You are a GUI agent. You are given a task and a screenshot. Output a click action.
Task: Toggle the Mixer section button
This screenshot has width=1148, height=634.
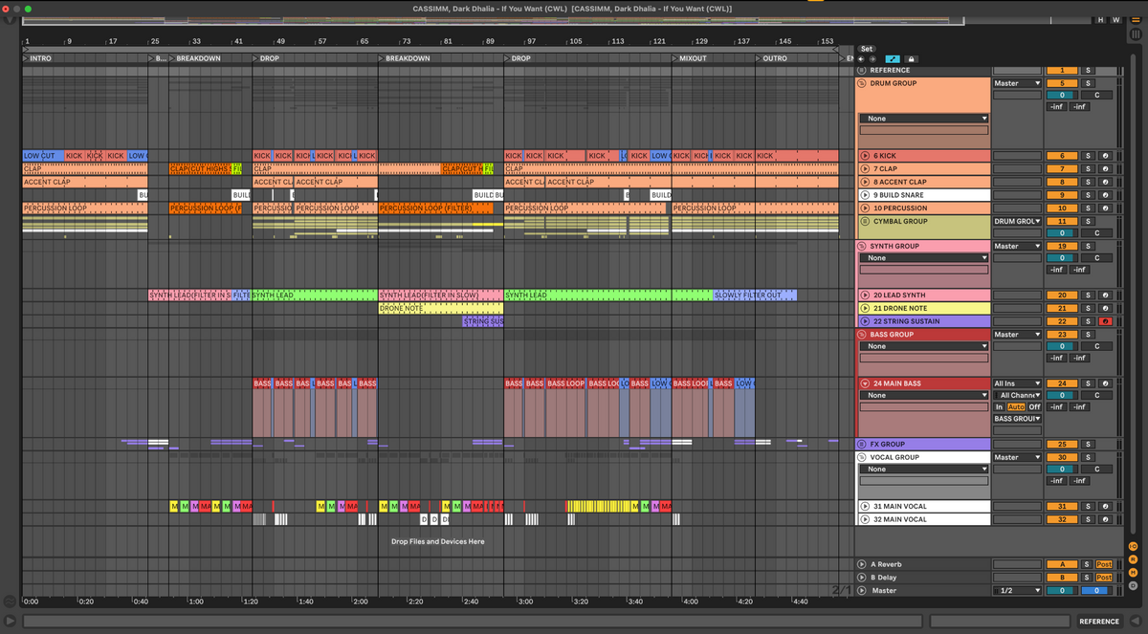1134,571
